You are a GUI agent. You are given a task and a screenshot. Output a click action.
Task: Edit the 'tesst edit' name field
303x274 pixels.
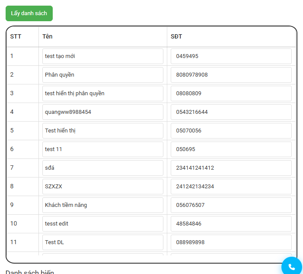pyautogui.click(x=103, y=224)
